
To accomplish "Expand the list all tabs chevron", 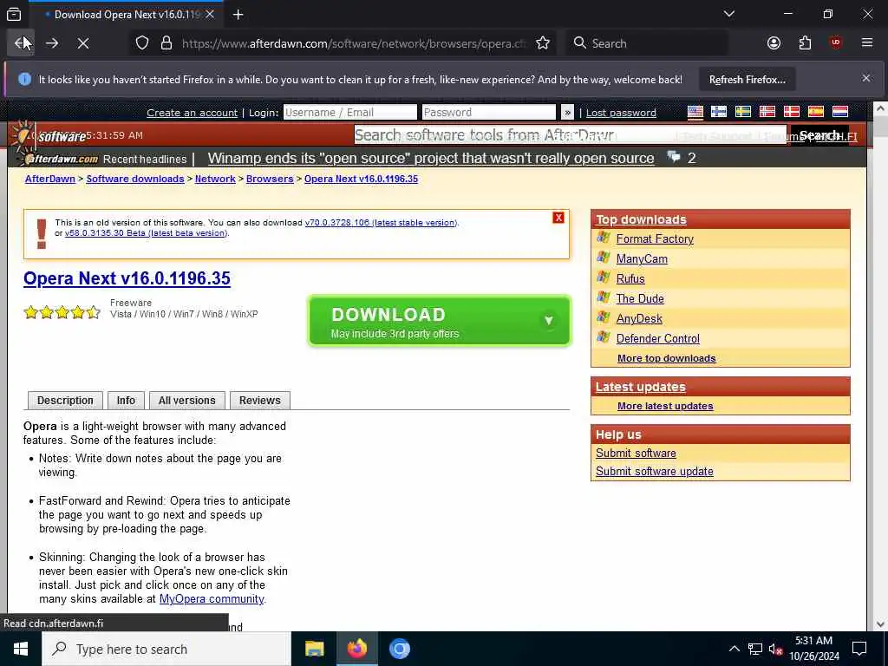I will click(728, 14).
